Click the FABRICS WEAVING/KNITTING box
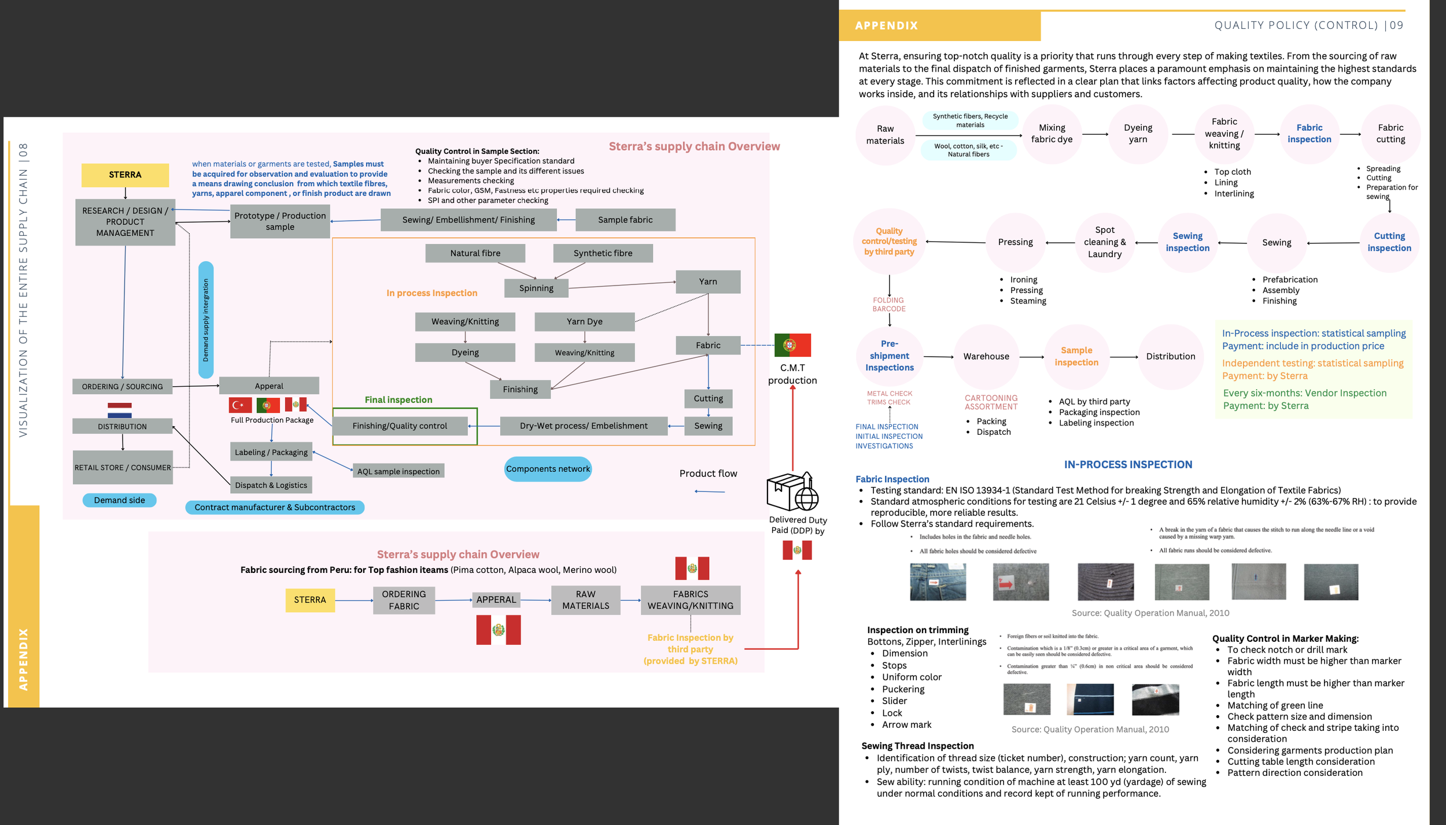 pyautogui.click(x=691, y=600)
